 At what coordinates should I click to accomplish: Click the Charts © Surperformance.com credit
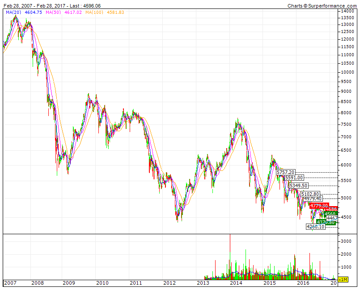pyautogui.click(x=322, y=6)
